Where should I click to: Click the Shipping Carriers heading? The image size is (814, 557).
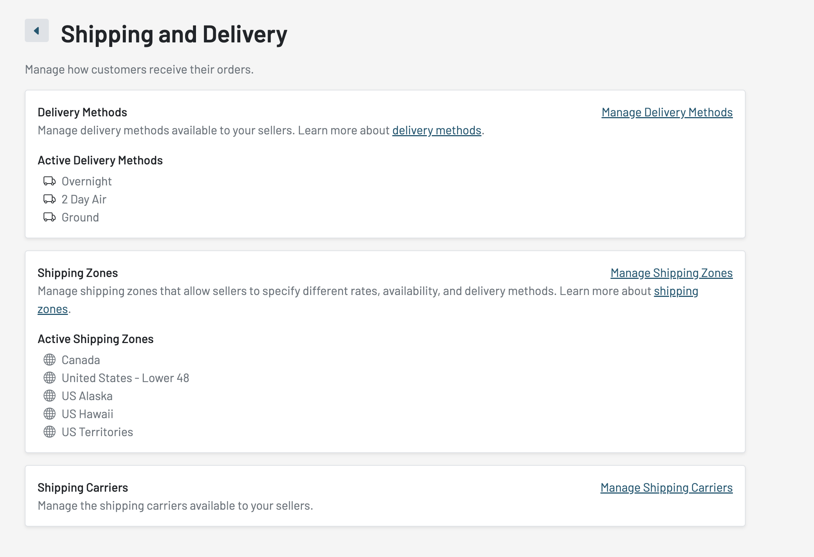coord(83,488)
